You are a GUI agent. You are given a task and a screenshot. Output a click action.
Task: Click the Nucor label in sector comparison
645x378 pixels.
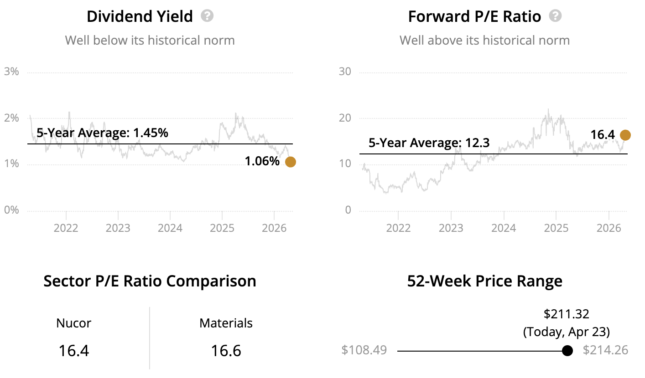tap(74, 323)
